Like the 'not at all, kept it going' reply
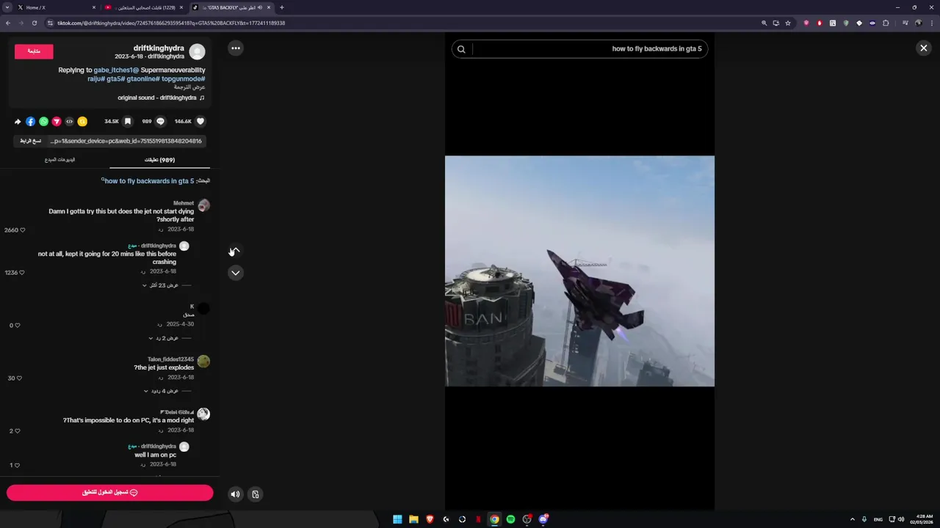Screen dimensions: 940x528 [22, 273]
